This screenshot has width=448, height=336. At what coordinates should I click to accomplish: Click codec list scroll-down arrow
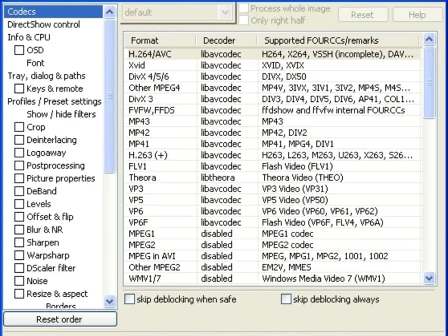[x=429, y=278]
